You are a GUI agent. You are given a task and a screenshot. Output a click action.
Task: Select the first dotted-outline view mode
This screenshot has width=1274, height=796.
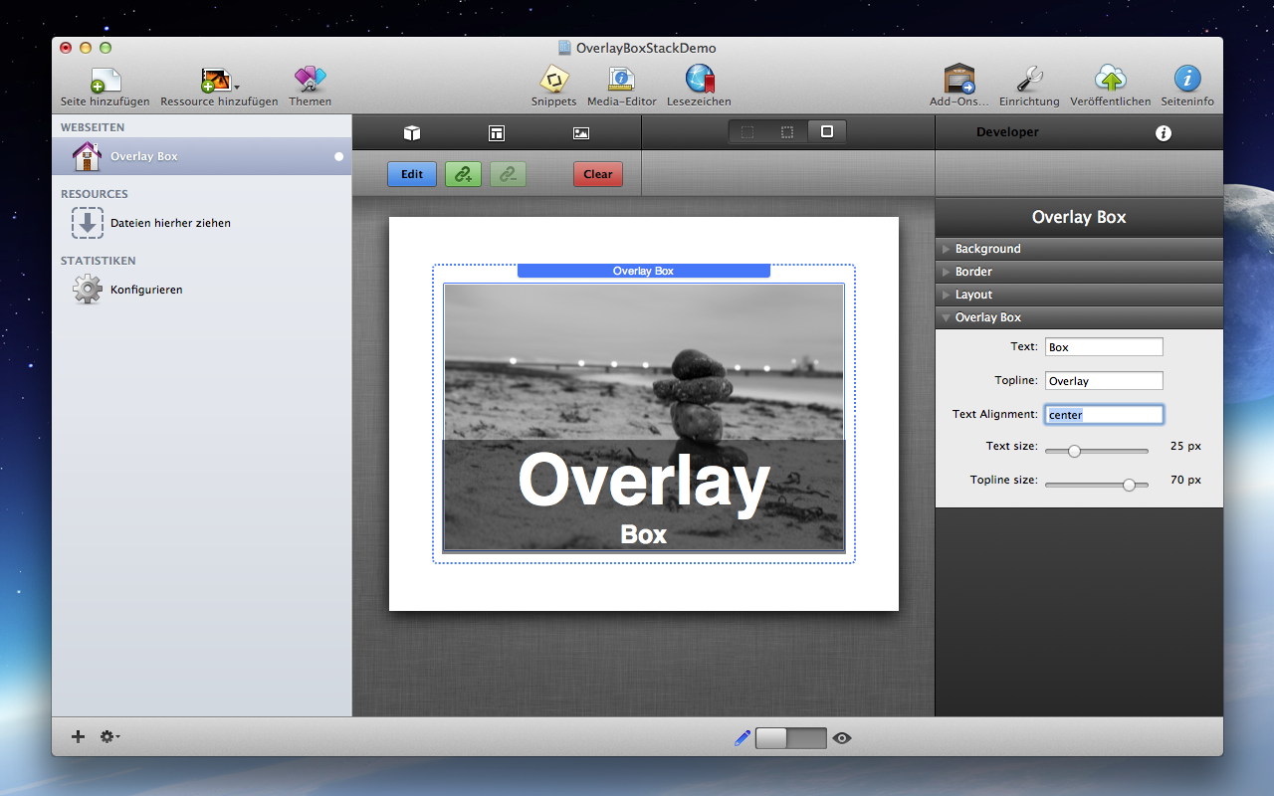[748, 131]
